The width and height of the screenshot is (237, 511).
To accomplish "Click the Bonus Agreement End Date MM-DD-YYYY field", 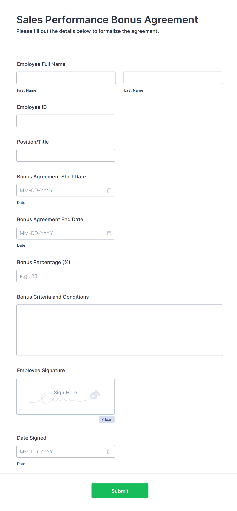I will [x=59, y=233].
